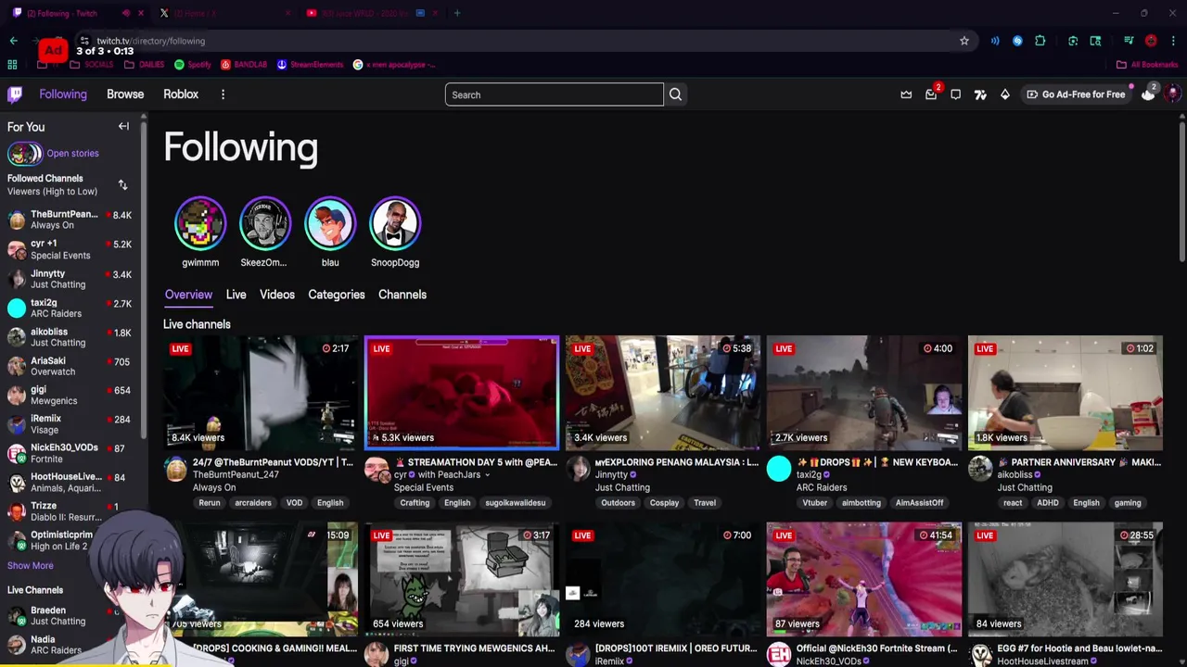Open SOCIALS bookmarks folder
Viewport: 1187px width, 667px height.
[91, 65]
